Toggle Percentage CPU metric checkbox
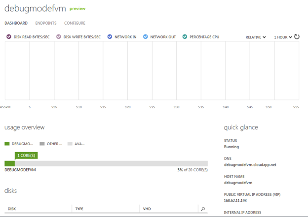Viewport: 308px width, 217px height. [x=185, y=37]
